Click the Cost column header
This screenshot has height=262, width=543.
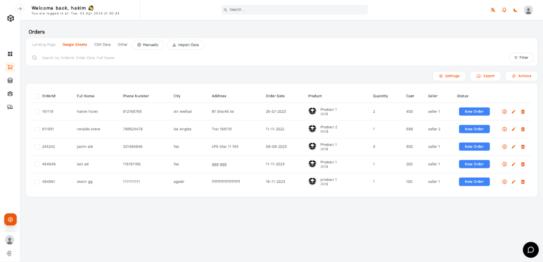410,96
